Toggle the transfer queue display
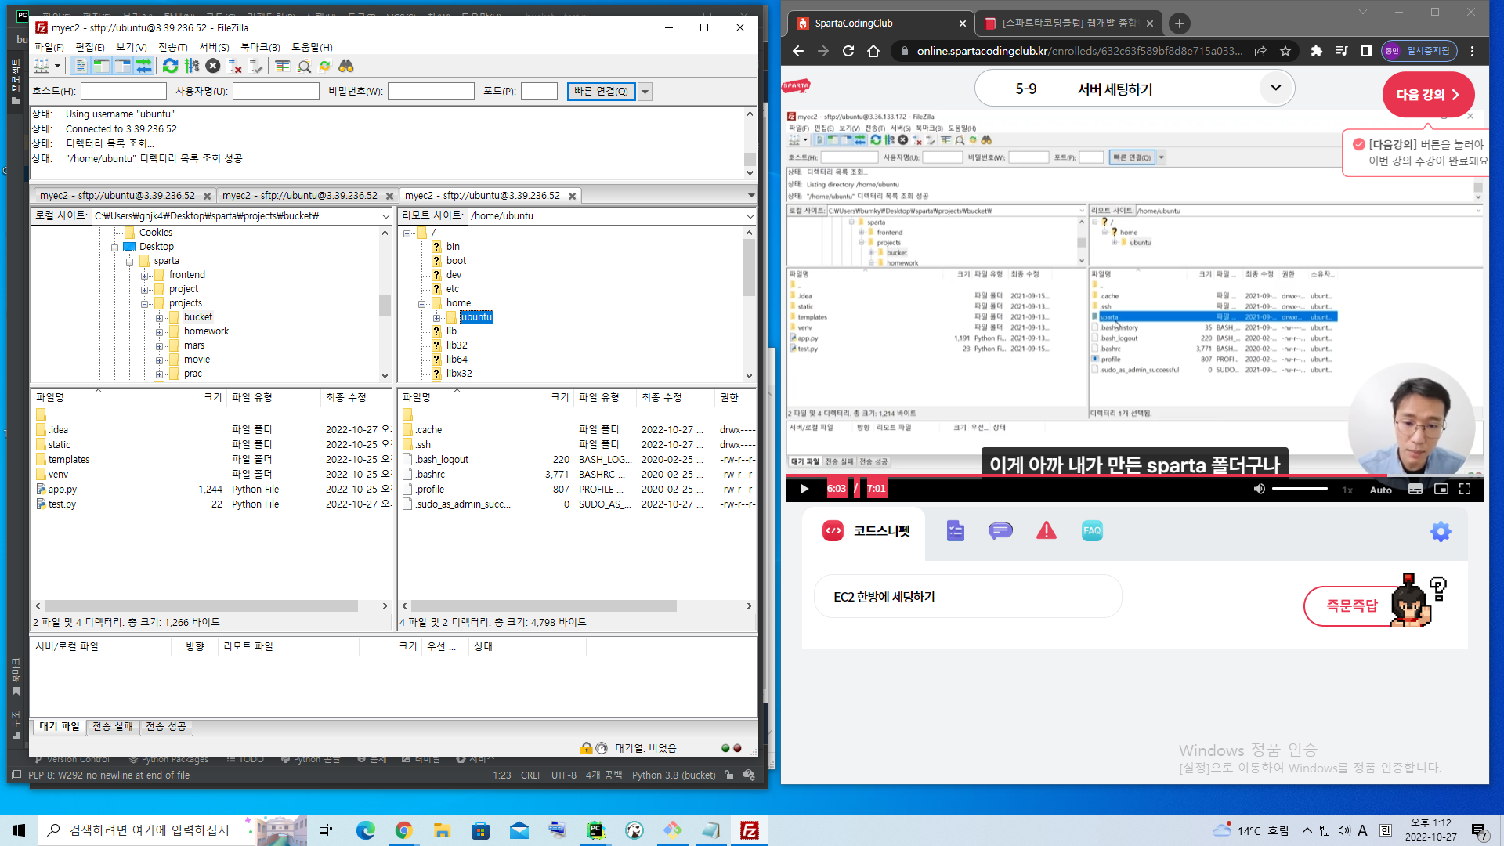The image size is (1504, 846). click(144, 67)
